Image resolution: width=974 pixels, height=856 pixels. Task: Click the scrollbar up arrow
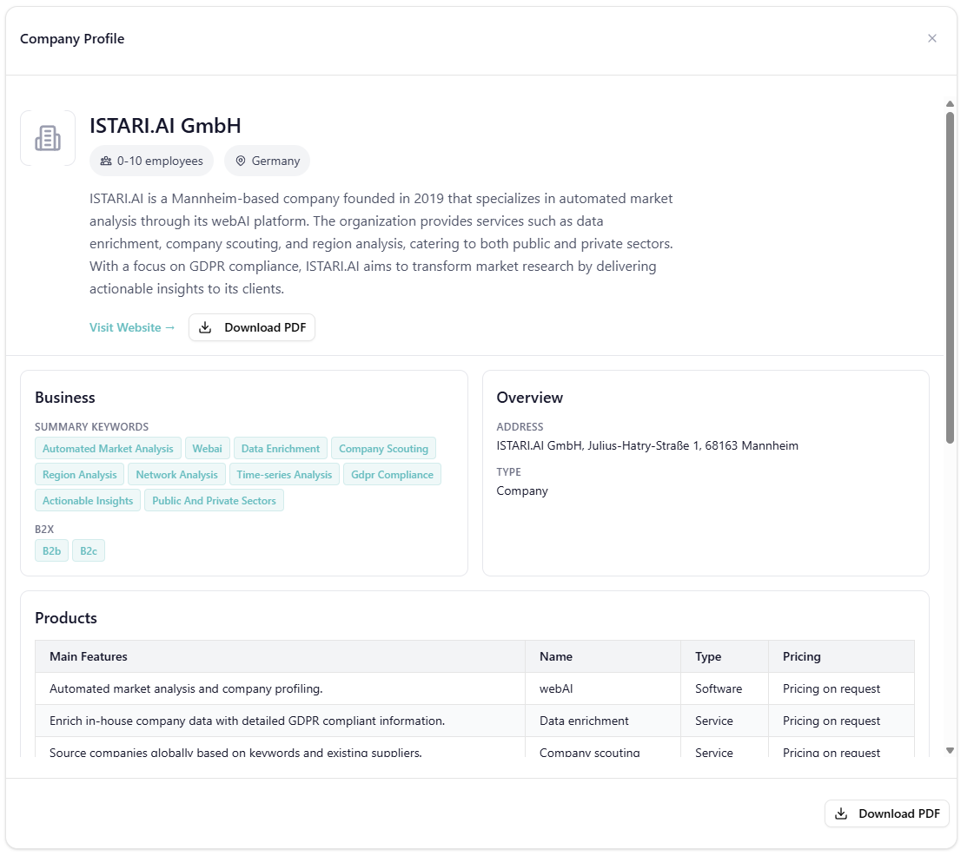[x=950, y=104]
